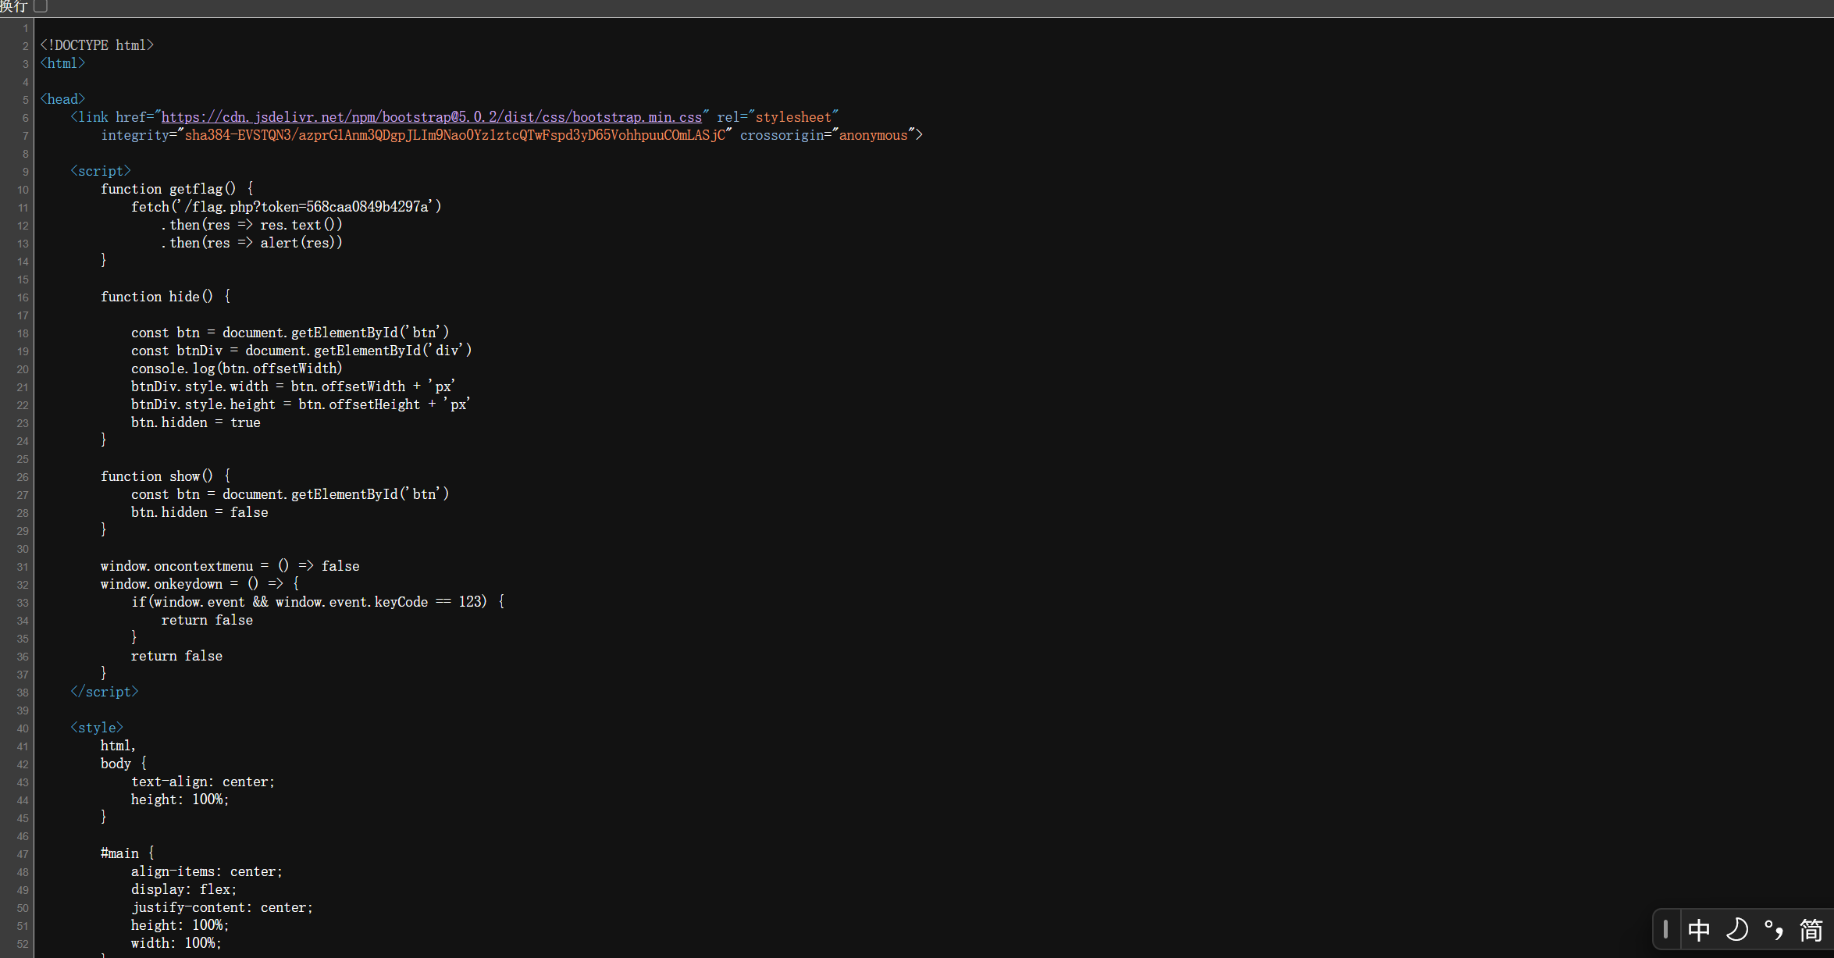Click line number 40 in the gutter

pos(23,728)
